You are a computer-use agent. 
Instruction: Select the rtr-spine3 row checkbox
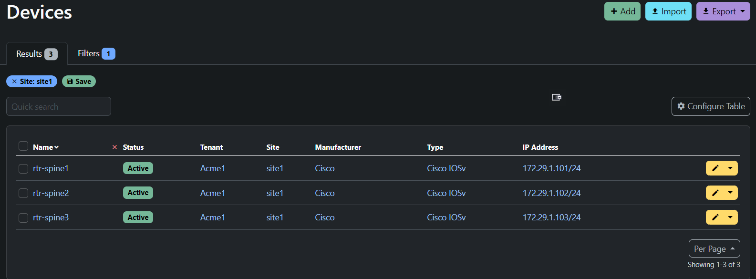click(x=23, y=218)
